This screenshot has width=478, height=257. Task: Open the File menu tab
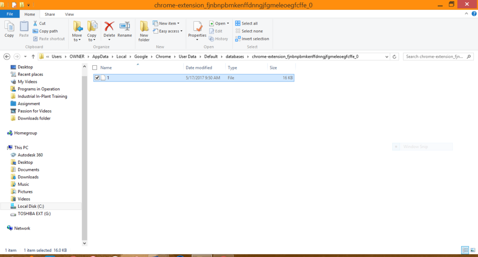[x=10, y=14]
